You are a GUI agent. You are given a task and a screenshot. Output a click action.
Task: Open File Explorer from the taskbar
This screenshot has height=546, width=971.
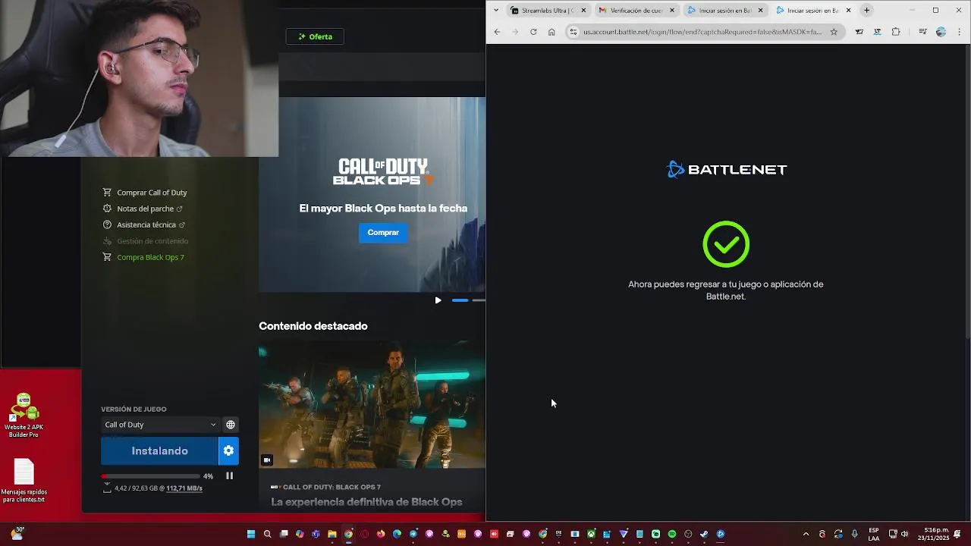pyautogui.click(x=332, y=534)
